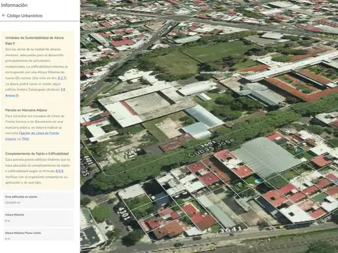Select the Información panel title
Image resolution: width=338 pixels, height=253 pixels.
pos(14,5)
